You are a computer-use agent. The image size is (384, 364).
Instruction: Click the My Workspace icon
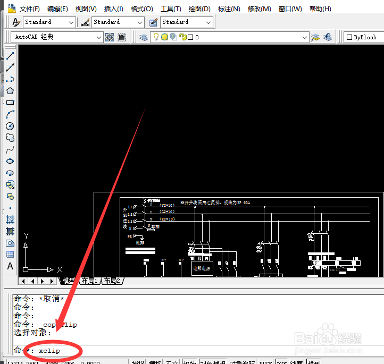click(122, 37)
